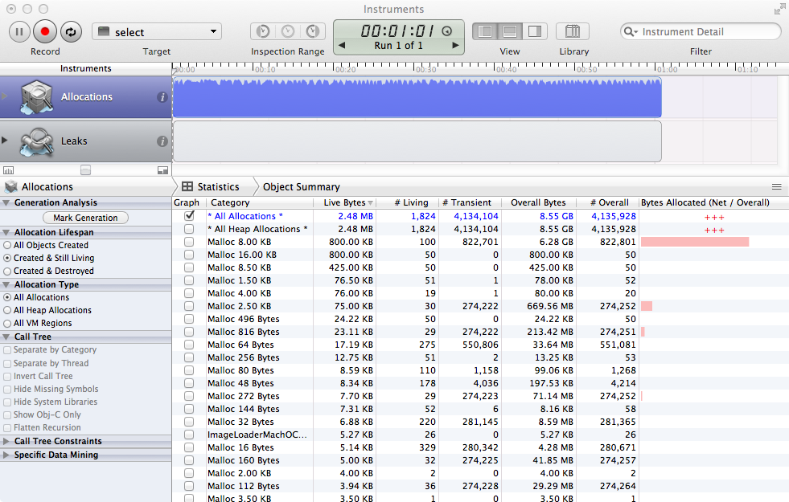This screenshot has width=789, height=502.
Task: Sort by Category column header
Action: [x=260, y=202]
